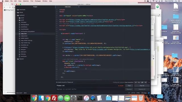The height and width of the screenshot is (102, 182).
Task: Open map-marker-red.svg file
Action: coord(26,41)
